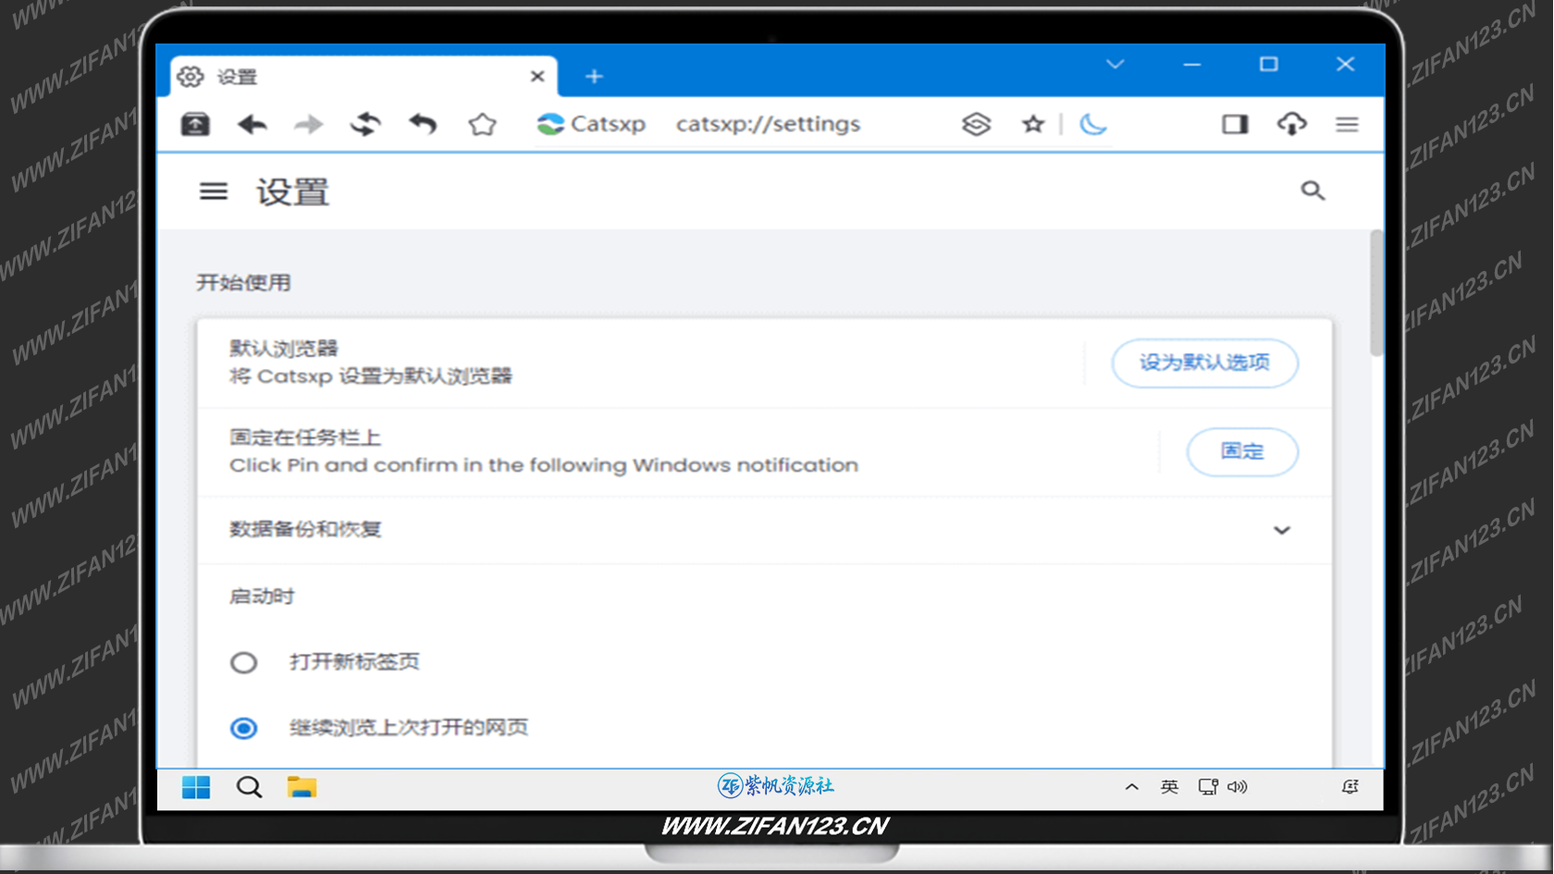Screen dimensions: 1554x874
Task: Maximize the browser window
Action: point(1268,65)
